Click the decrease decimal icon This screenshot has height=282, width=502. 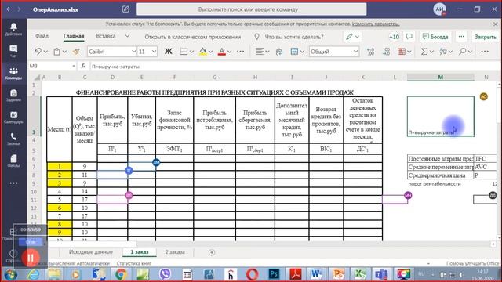386,52
